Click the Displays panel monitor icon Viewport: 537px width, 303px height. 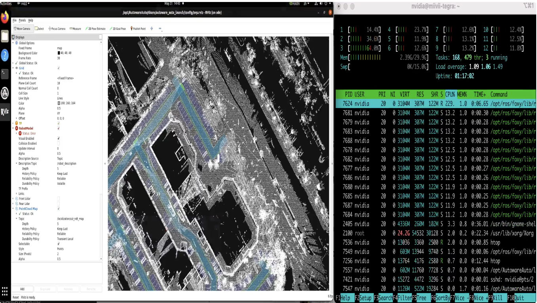coord(14,37)
